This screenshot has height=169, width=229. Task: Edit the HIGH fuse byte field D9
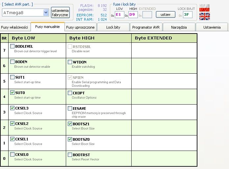[133, 14]
